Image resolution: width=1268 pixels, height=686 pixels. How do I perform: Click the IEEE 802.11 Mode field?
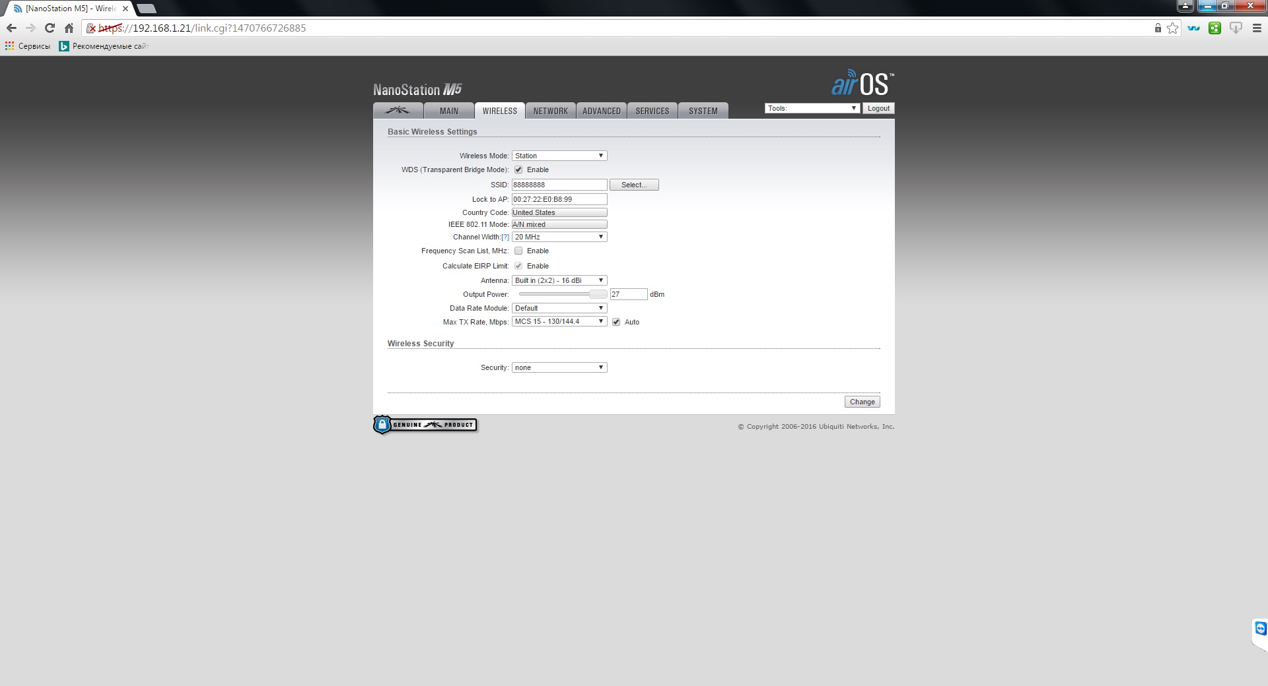559,224
